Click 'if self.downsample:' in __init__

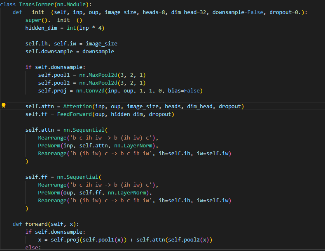(55, 67)
